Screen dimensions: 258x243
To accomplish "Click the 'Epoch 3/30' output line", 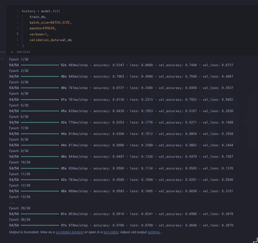I will click(x=19, y=82).
